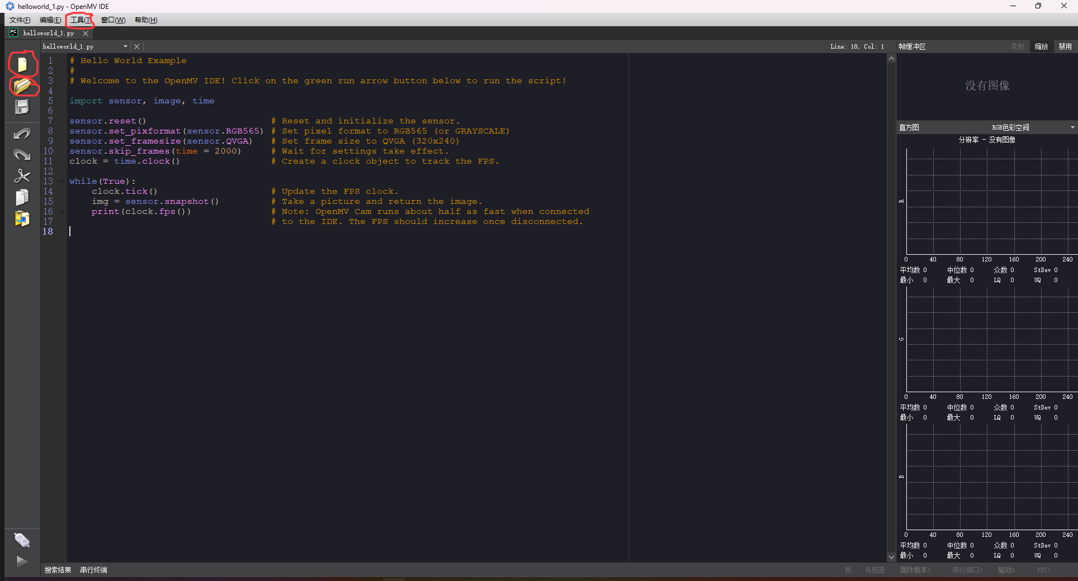Open a file using the folder icon
Viewport: 1078px width, 581px height.
pos(22,86)
